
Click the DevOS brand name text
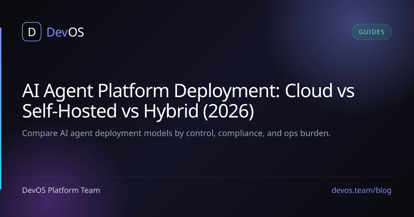click(65, 32)
